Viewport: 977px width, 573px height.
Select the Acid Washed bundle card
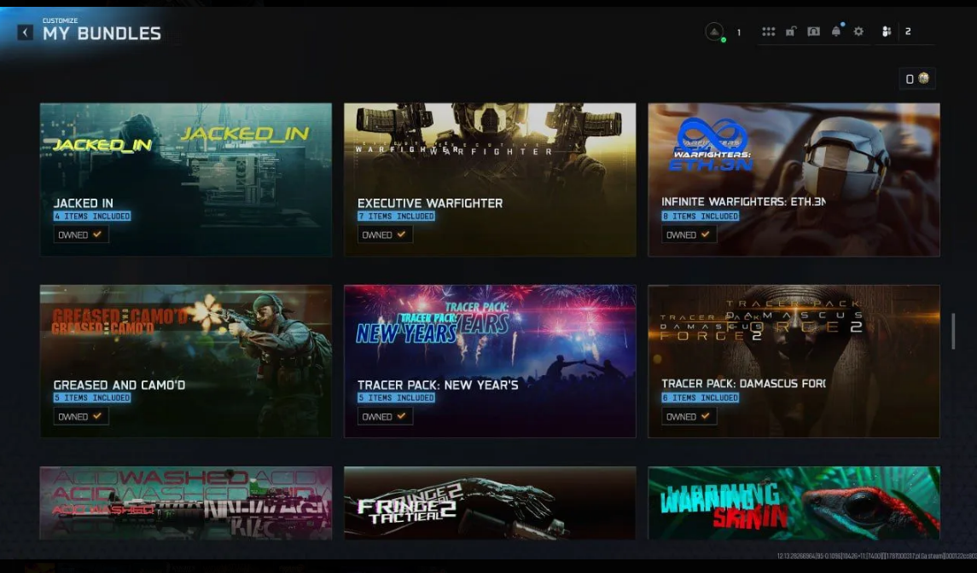(186, 503)
